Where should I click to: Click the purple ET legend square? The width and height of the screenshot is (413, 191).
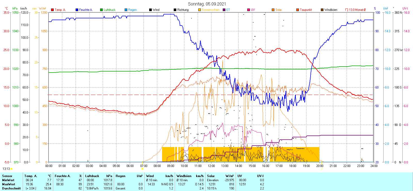click(x=224, y=10)
